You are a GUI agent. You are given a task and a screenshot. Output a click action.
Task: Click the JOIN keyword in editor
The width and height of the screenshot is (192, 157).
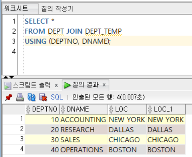point(74,31)
